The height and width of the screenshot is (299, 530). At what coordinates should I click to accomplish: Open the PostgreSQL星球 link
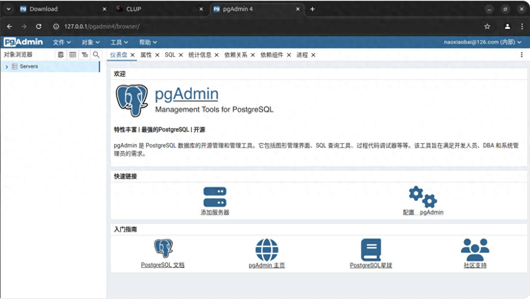pyautogui.click(x=371, y=265)
